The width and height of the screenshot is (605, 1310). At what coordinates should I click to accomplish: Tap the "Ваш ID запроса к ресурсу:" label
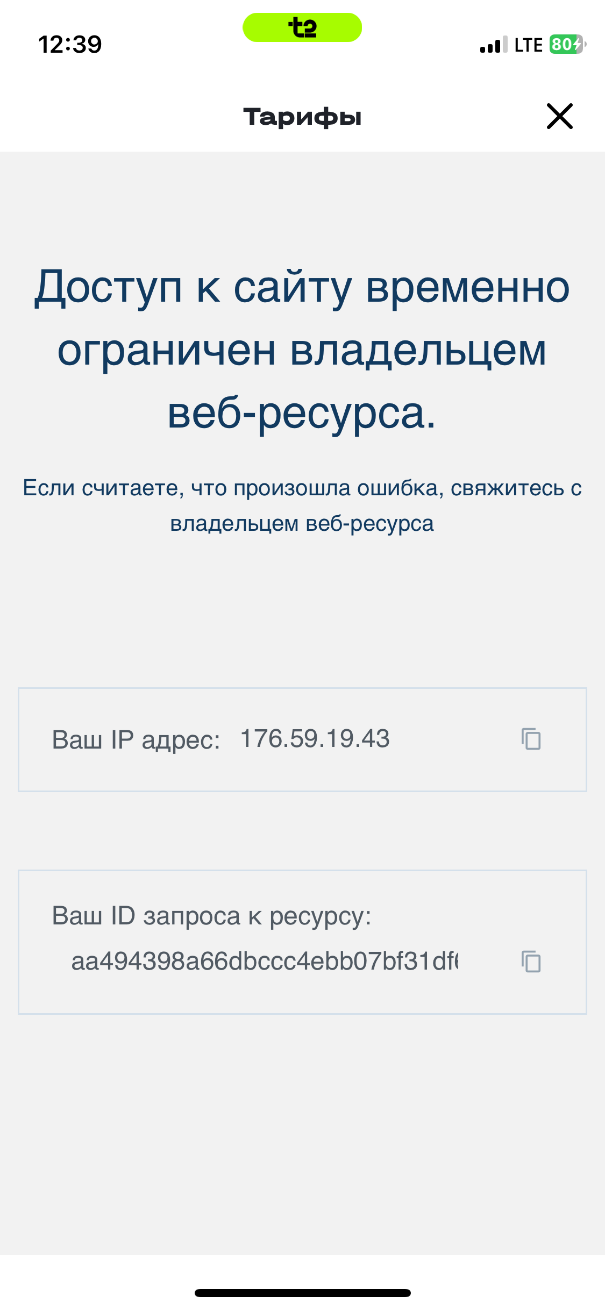coord(211,916)
